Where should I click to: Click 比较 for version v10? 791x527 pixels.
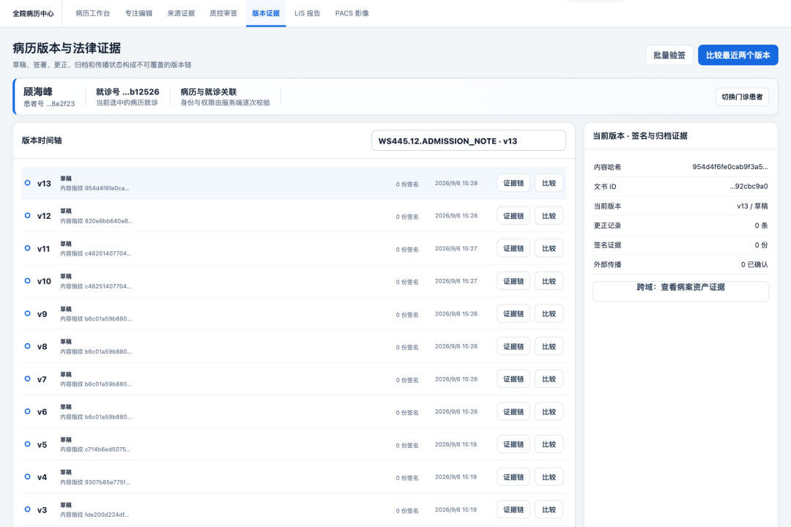[549, 281]
